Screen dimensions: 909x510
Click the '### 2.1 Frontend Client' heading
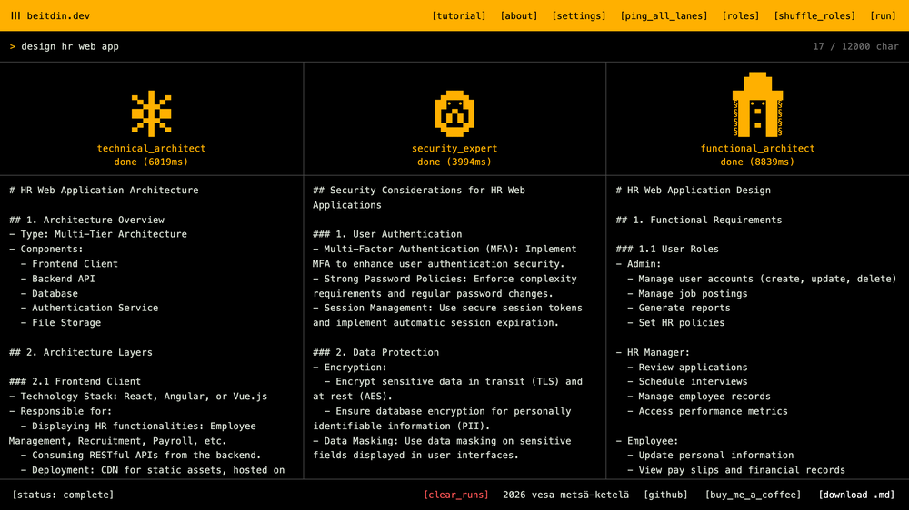pyautogui.click(x=75, y=381)
